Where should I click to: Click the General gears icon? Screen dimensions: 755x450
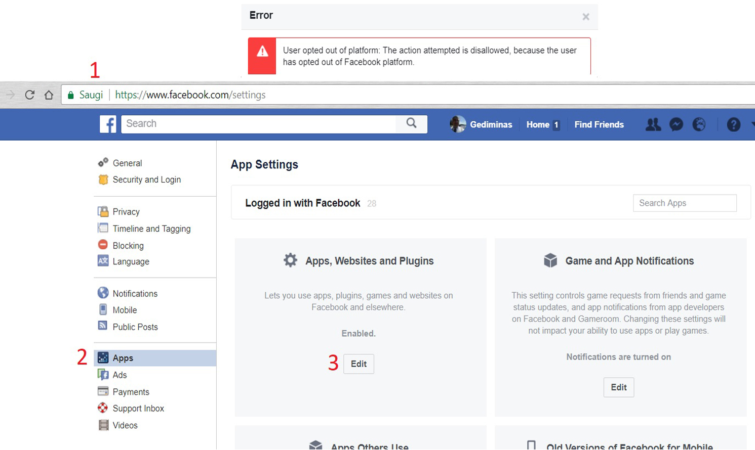point(103,162)
